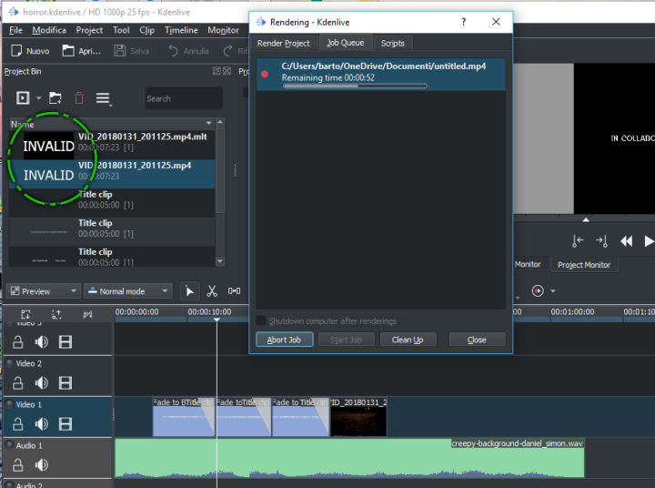Viewport: 655px width, 488px height.
Task: Click the fit zoom icon in timeline header
Action: [x=25, y=314]
